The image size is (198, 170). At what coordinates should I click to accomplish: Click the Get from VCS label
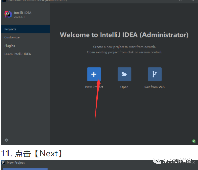tap(154, 87)
